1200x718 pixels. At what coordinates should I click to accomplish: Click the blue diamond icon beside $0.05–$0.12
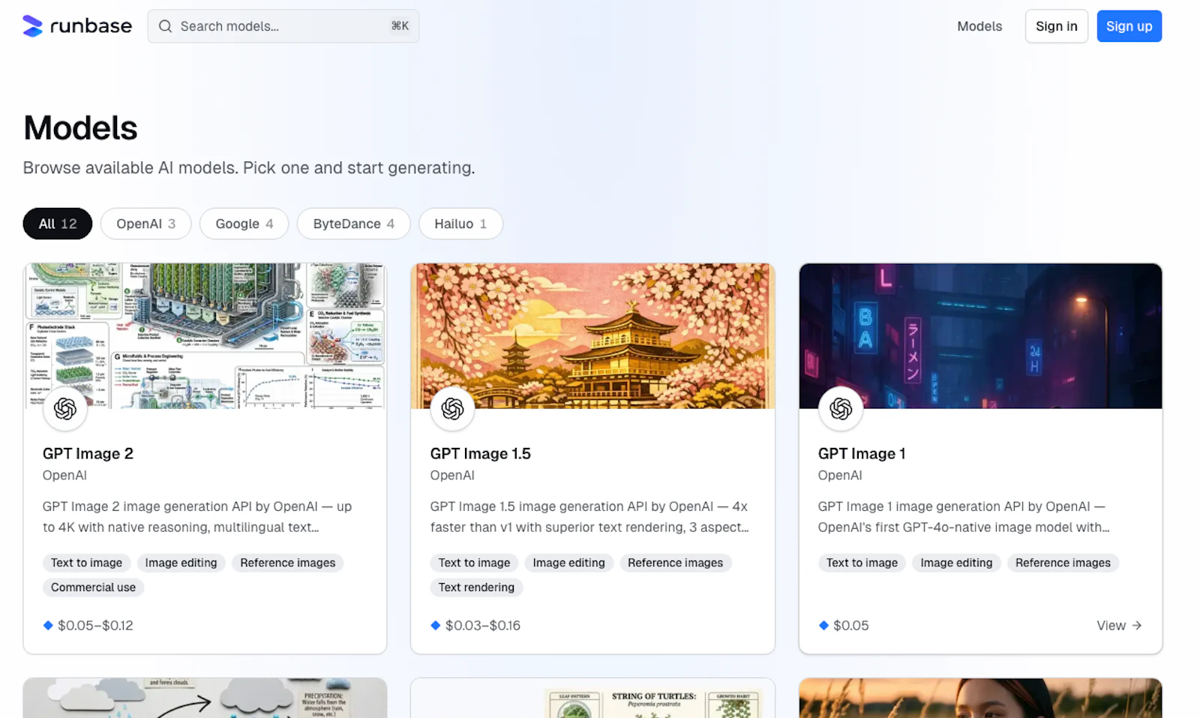[x=48, y=625]
